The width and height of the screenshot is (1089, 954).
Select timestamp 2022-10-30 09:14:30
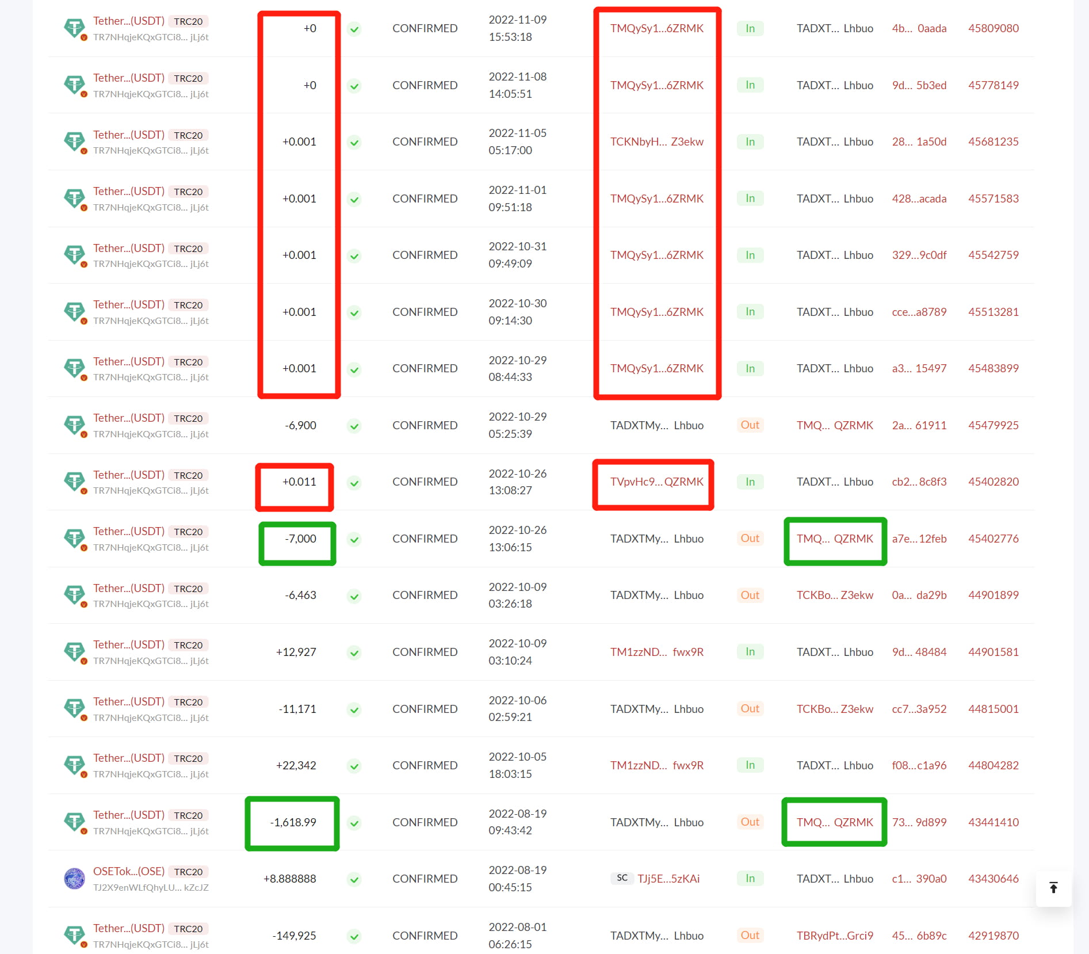click(518, 312)
